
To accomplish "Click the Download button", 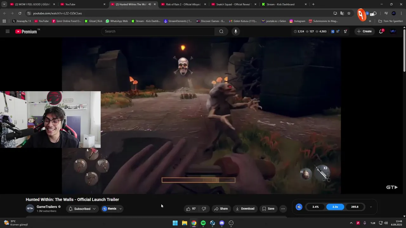I will (245, 209).
